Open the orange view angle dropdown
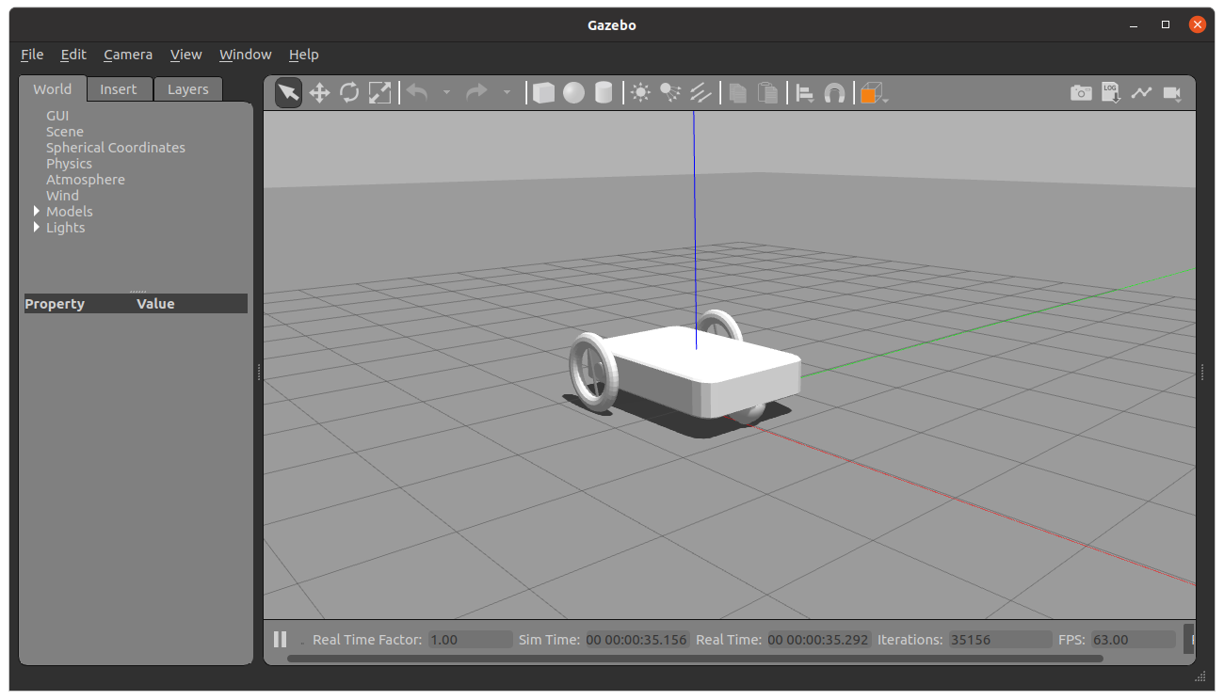This screenshot has width=1224, height=700. click(874, 93)
